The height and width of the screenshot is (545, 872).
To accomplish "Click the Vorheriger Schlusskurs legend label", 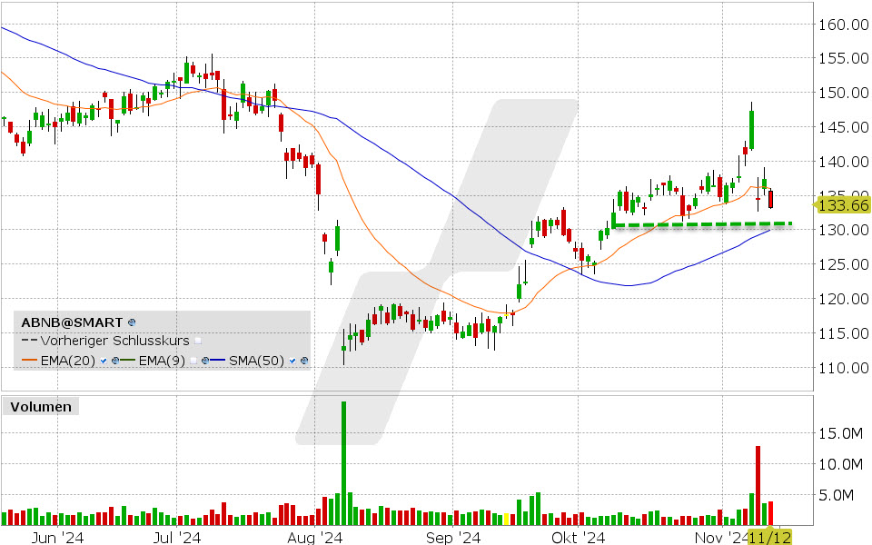I will [x=115, y=341].
